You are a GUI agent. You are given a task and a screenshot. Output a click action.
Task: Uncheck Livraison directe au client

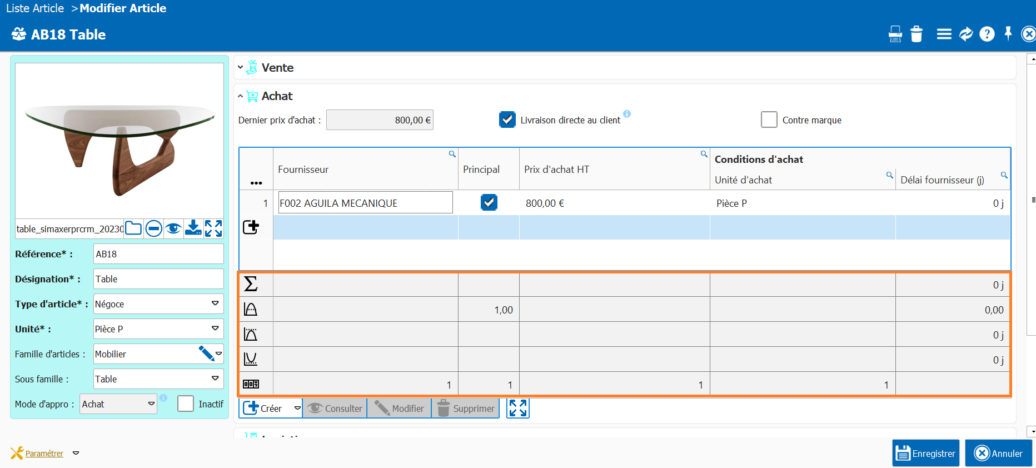(x=507, y=120)
